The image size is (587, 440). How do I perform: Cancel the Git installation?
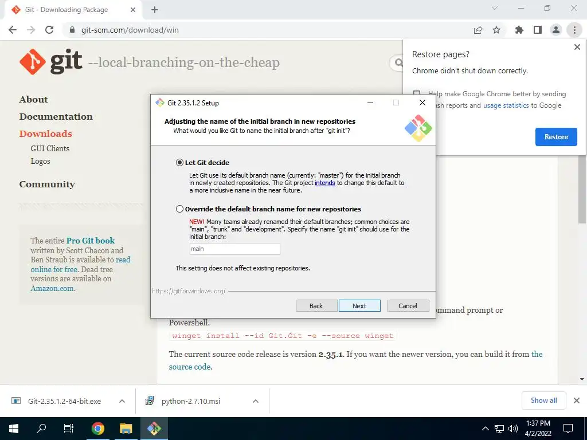408,306
